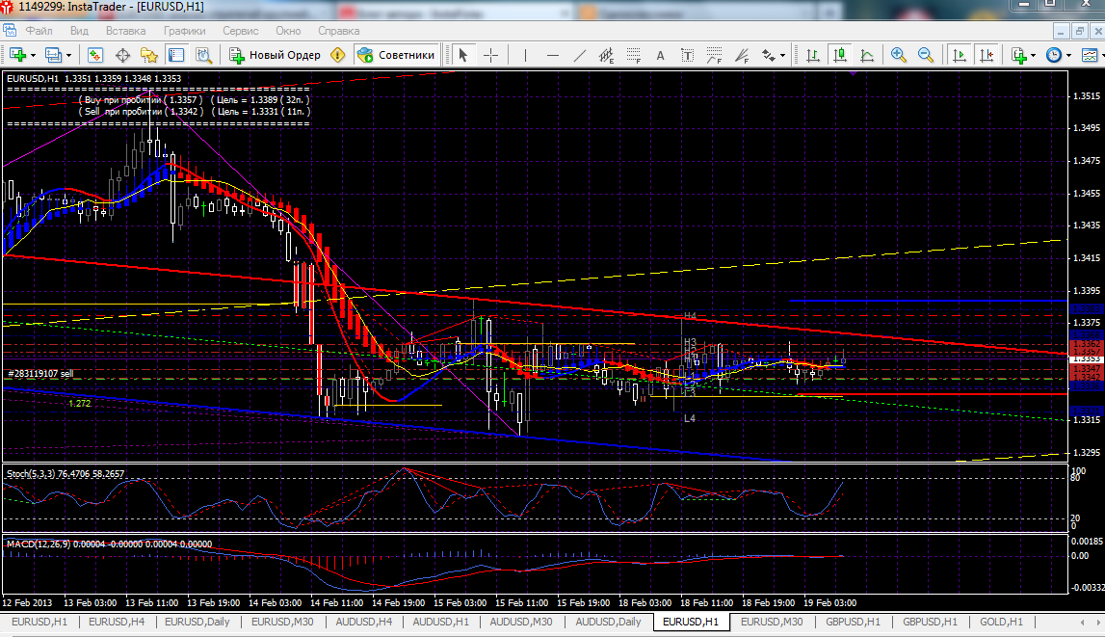
Task: Select the Fibonacci expansion tool
Action: click(x=714, y=55)
